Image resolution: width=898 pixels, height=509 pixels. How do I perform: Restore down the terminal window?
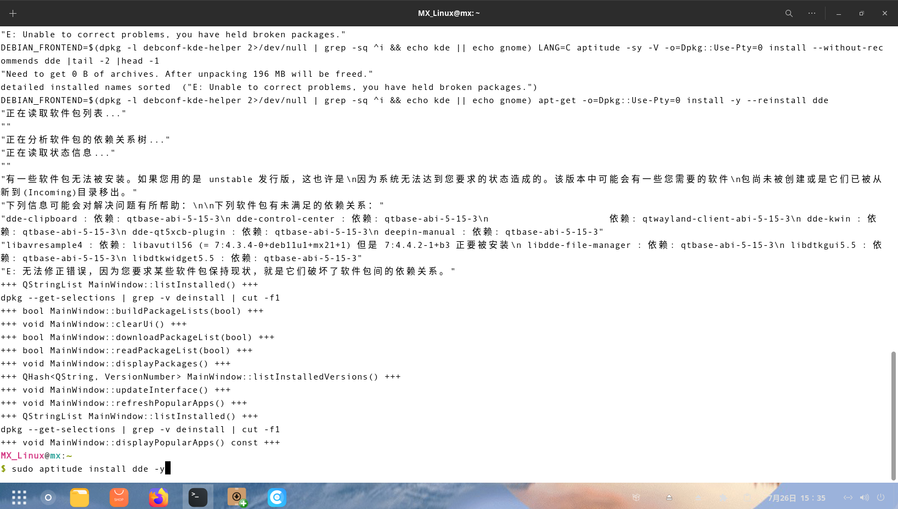(862, 13)
